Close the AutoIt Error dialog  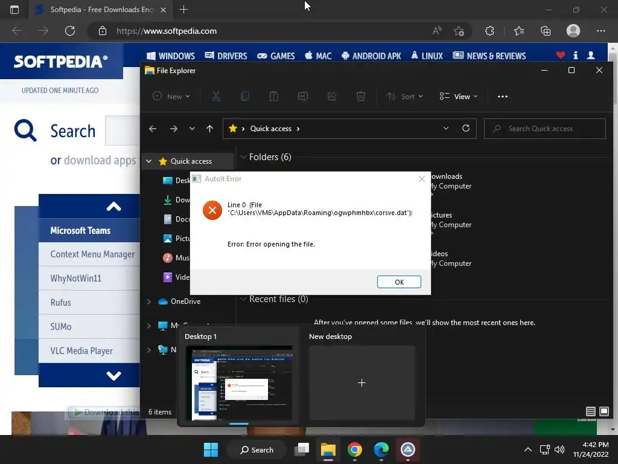tap(422, 179)
